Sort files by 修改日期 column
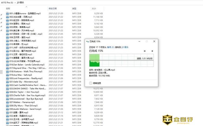 click(53, 9)
